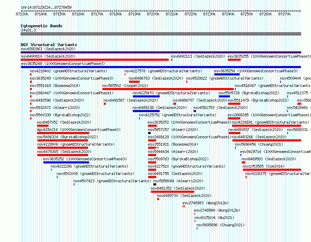Image resolution: width=311 pixels, height=242 pixels.
Task: Click nsv5505728 (ByrskaBishop2022) label
Action: point(249,93)
